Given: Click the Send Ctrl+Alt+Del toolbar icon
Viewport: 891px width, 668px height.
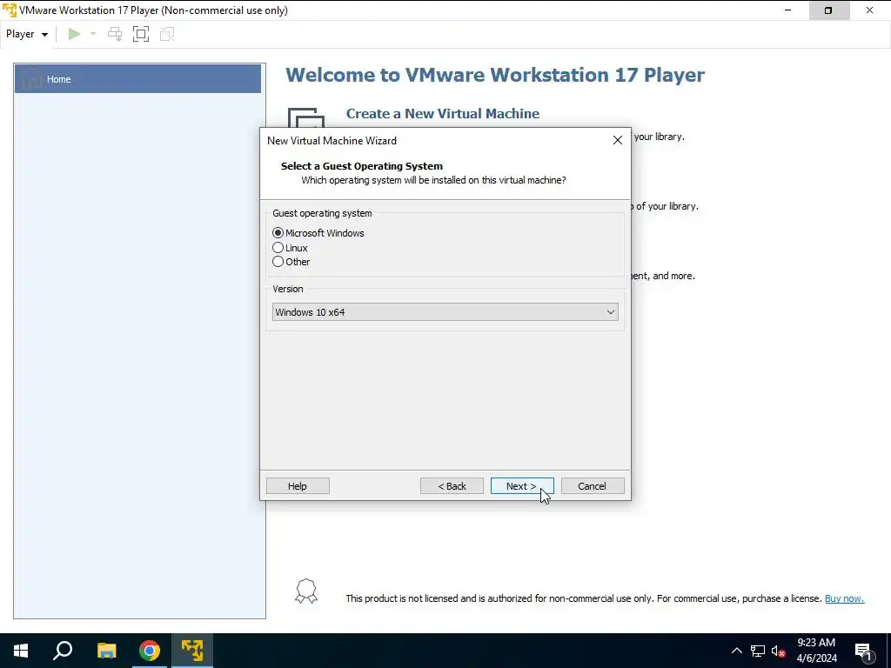Looking at the screenshot, I should pos(115,34).
